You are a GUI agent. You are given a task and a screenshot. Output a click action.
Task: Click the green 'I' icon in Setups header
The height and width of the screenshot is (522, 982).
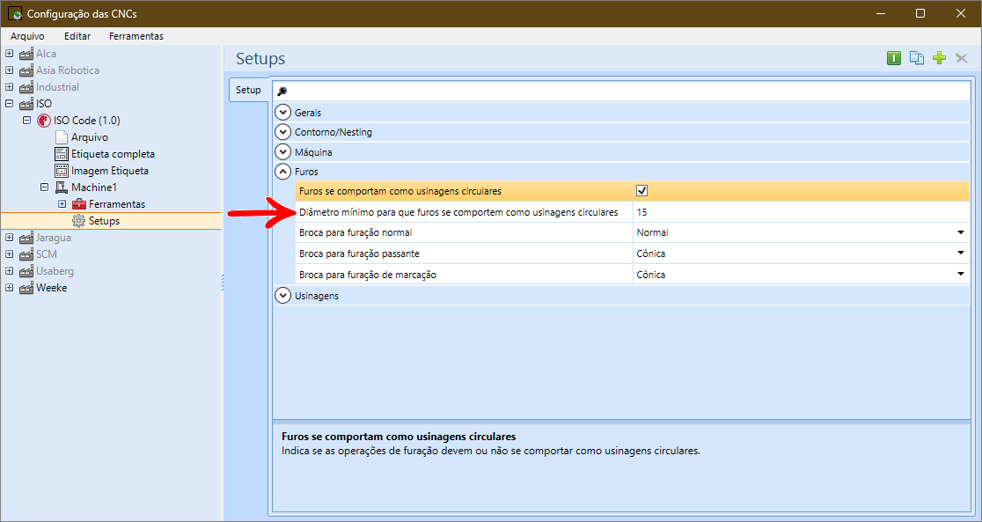click(x=894, y=58)
